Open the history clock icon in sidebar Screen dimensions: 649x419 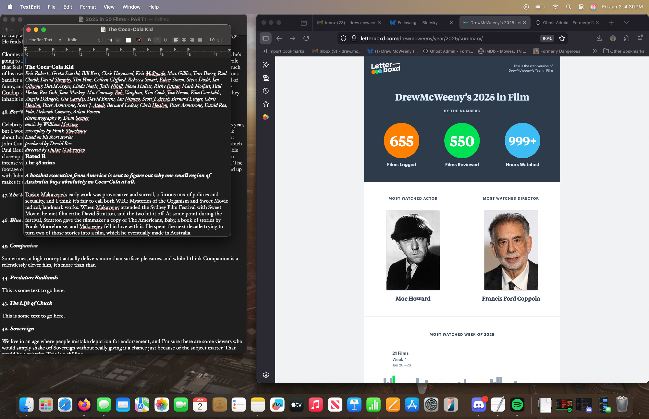(266, 91)
